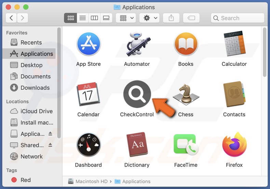The height and width of the screenshot is (189, 270).
Task: Eject the Shared... volume
Action: tap(50, 145)
